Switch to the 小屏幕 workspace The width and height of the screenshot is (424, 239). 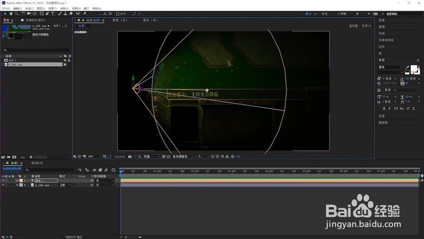(342, 14)
